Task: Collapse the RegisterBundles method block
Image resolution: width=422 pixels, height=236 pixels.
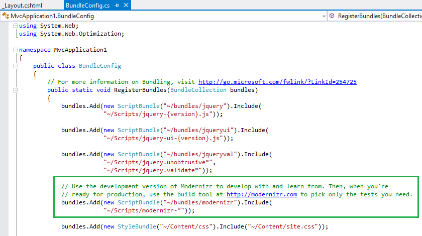Action: click(x=16, y=90)
